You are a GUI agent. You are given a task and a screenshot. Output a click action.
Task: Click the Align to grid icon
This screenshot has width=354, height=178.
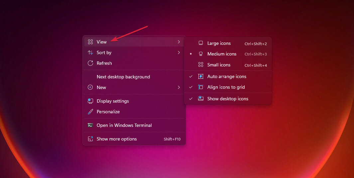201,87
